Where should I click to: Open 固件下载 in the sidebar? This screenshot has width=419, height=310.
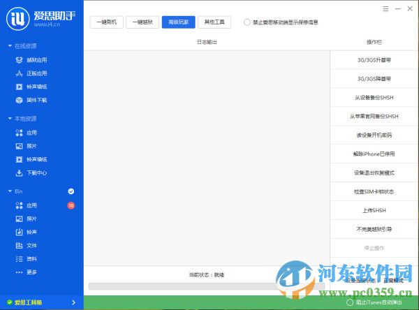pos(31,100)
